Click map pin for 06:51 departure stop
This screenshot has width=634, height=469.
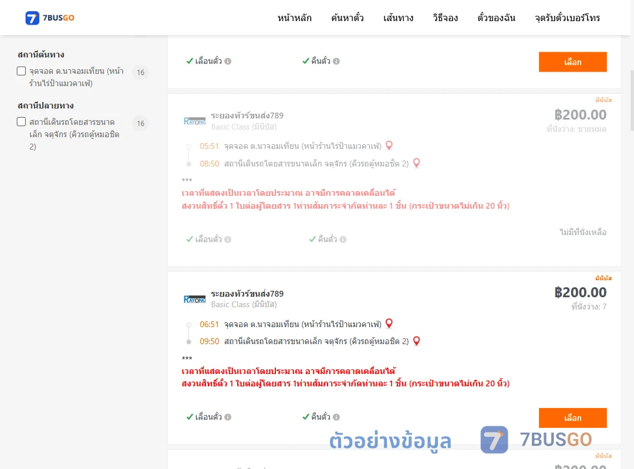(389, 324)
